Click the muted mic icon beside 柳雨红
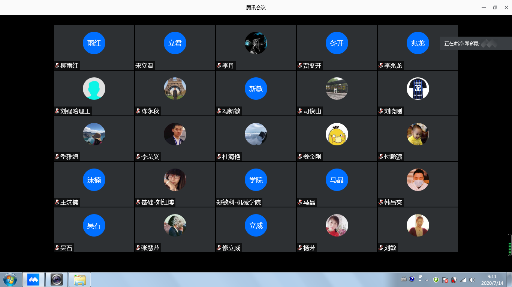 pyautogui.click(x=57, y=66)
